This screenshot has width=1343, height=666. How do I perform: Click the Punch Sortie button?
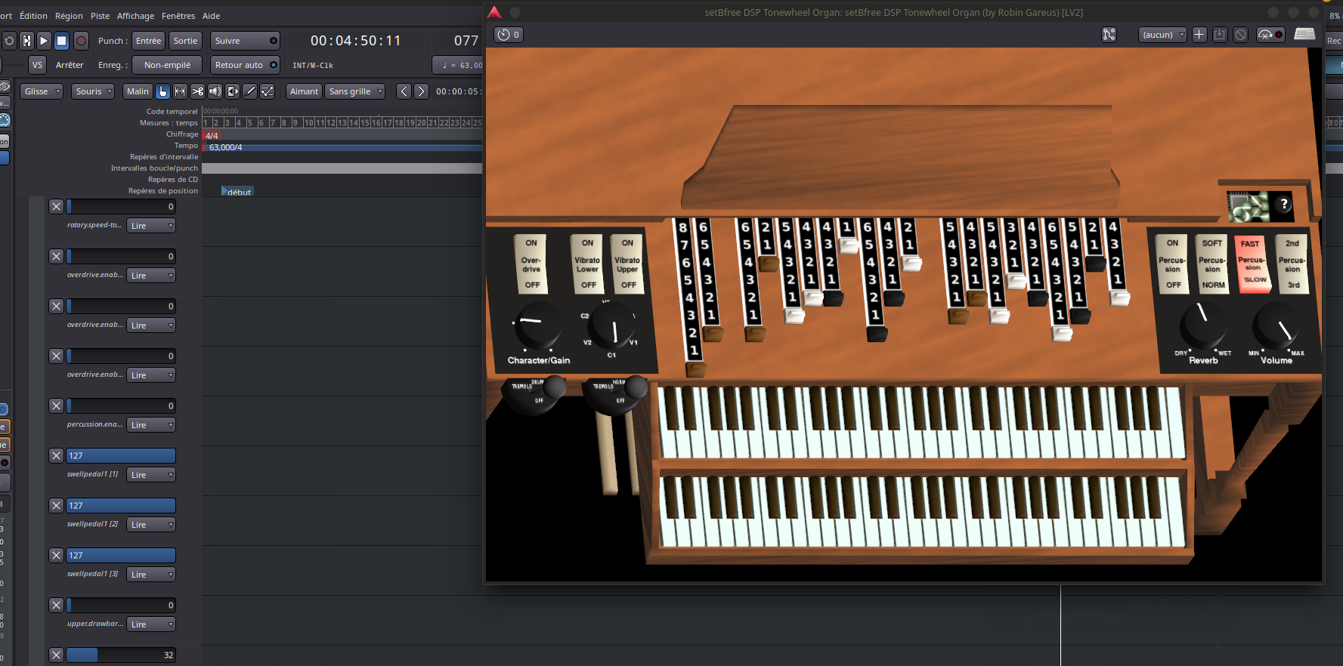click(x=185, y=41)
